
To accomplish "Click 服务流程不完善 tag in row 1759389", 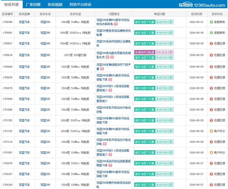I will pyautogui.click(x=145, y=22).
